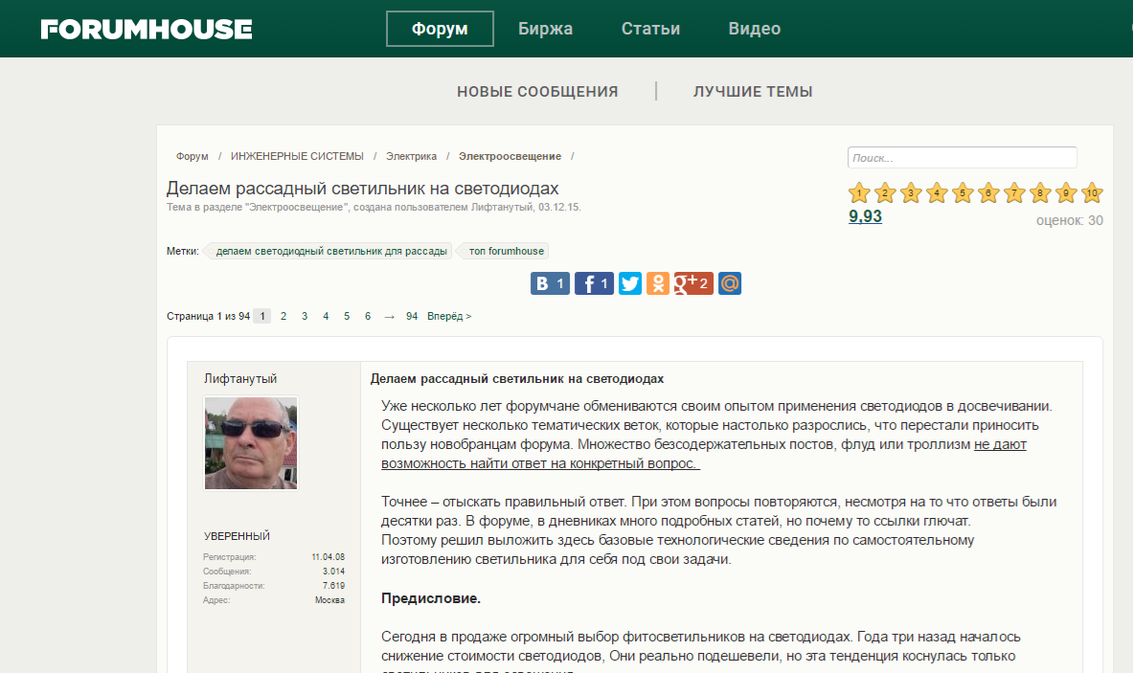Share thread via Twitter icon
1133x673 pixels.
click(630, 283)
